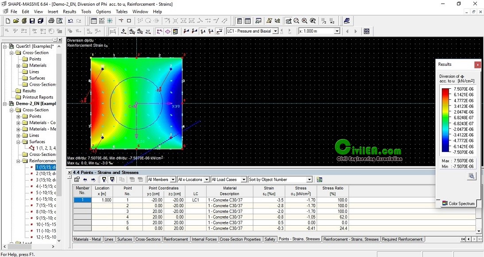Switch to the Internal Forces tab
The height and width of the screenshot is (257, 484).
(204, 239)
